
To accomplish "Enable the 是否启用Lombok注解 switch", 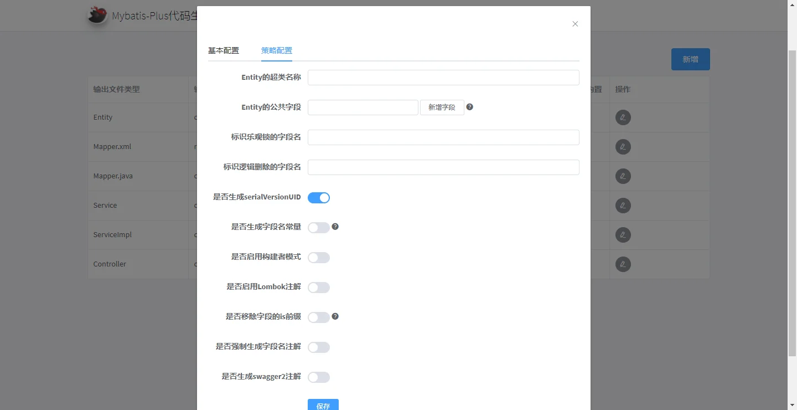I will (319, 288).
